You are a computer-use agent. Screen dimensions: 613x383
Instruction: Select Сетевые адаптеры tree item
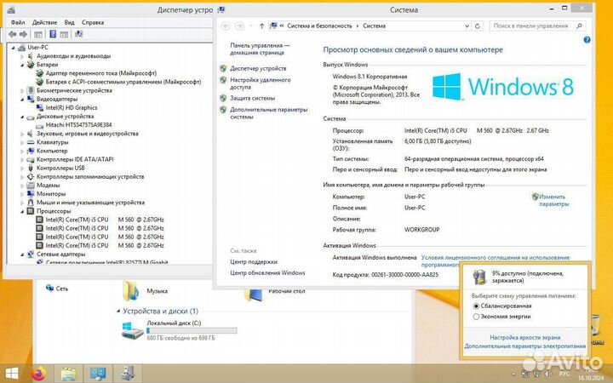click(x=60, y=254)
